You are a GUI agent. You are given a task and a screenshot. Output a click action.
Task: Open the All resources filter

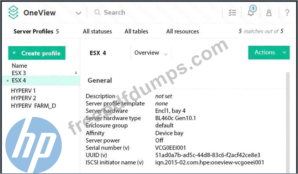click(x=182, y=31)
